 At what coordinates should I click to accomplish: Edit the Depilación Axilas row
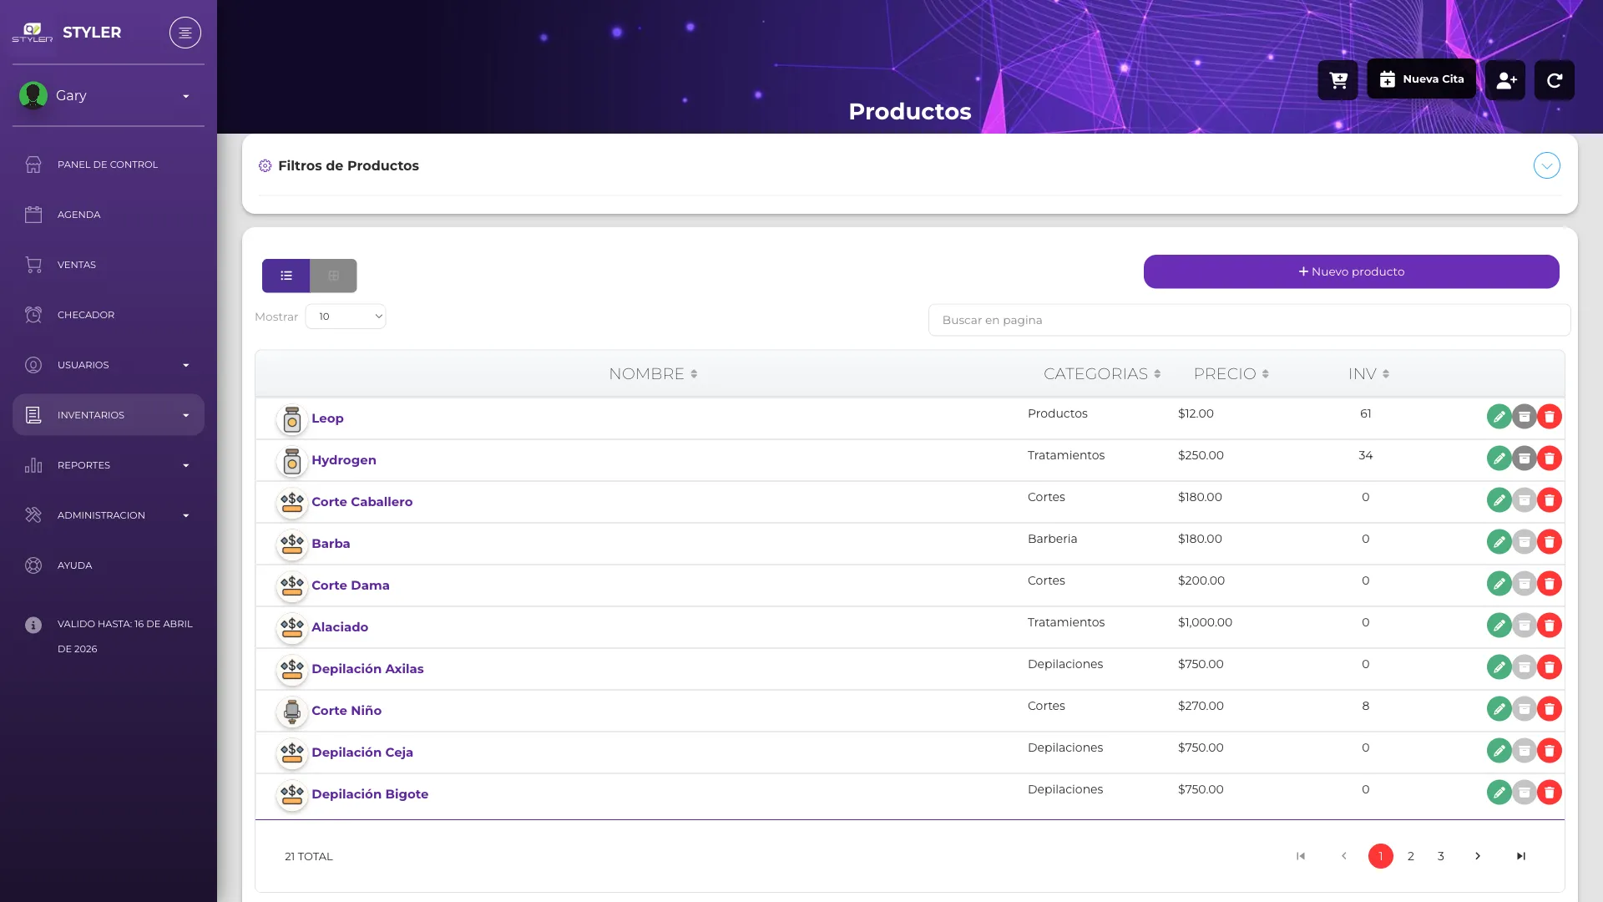(1499, 666)
